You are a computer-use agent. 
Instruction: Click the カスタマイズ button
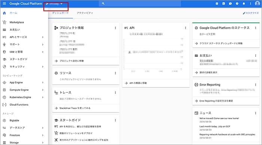point(251,13)
